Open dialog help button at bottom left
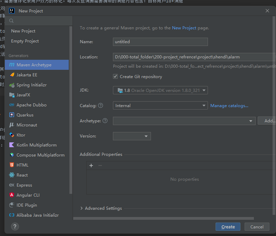 coord(15,226)
